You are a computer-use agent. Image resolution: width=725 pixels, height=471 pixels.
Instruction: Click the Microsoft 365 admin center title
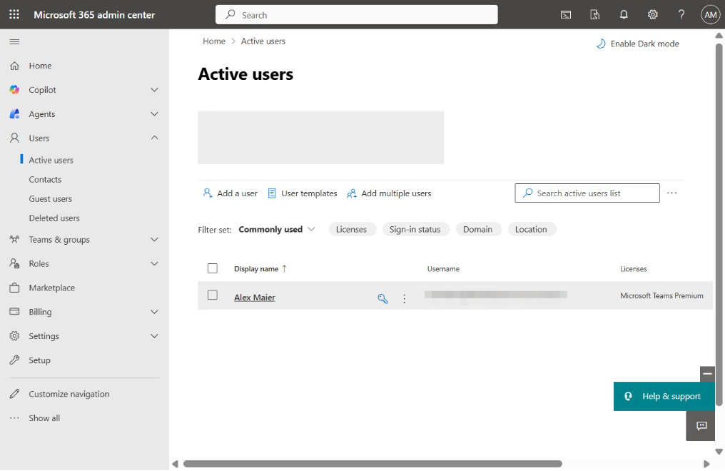point(94,15)
